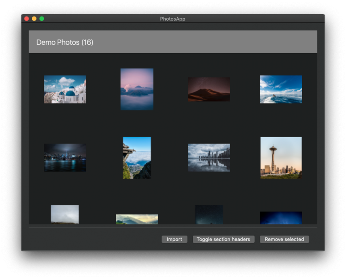
Task: Select the blue lightning storm photo
Action: click(x=281, y=218)
